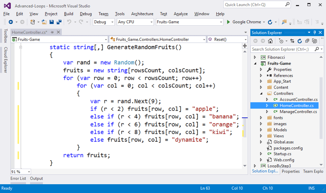Click Sync with Active Document icon
This screenshot has height=193, width=326.
point(292,41)
